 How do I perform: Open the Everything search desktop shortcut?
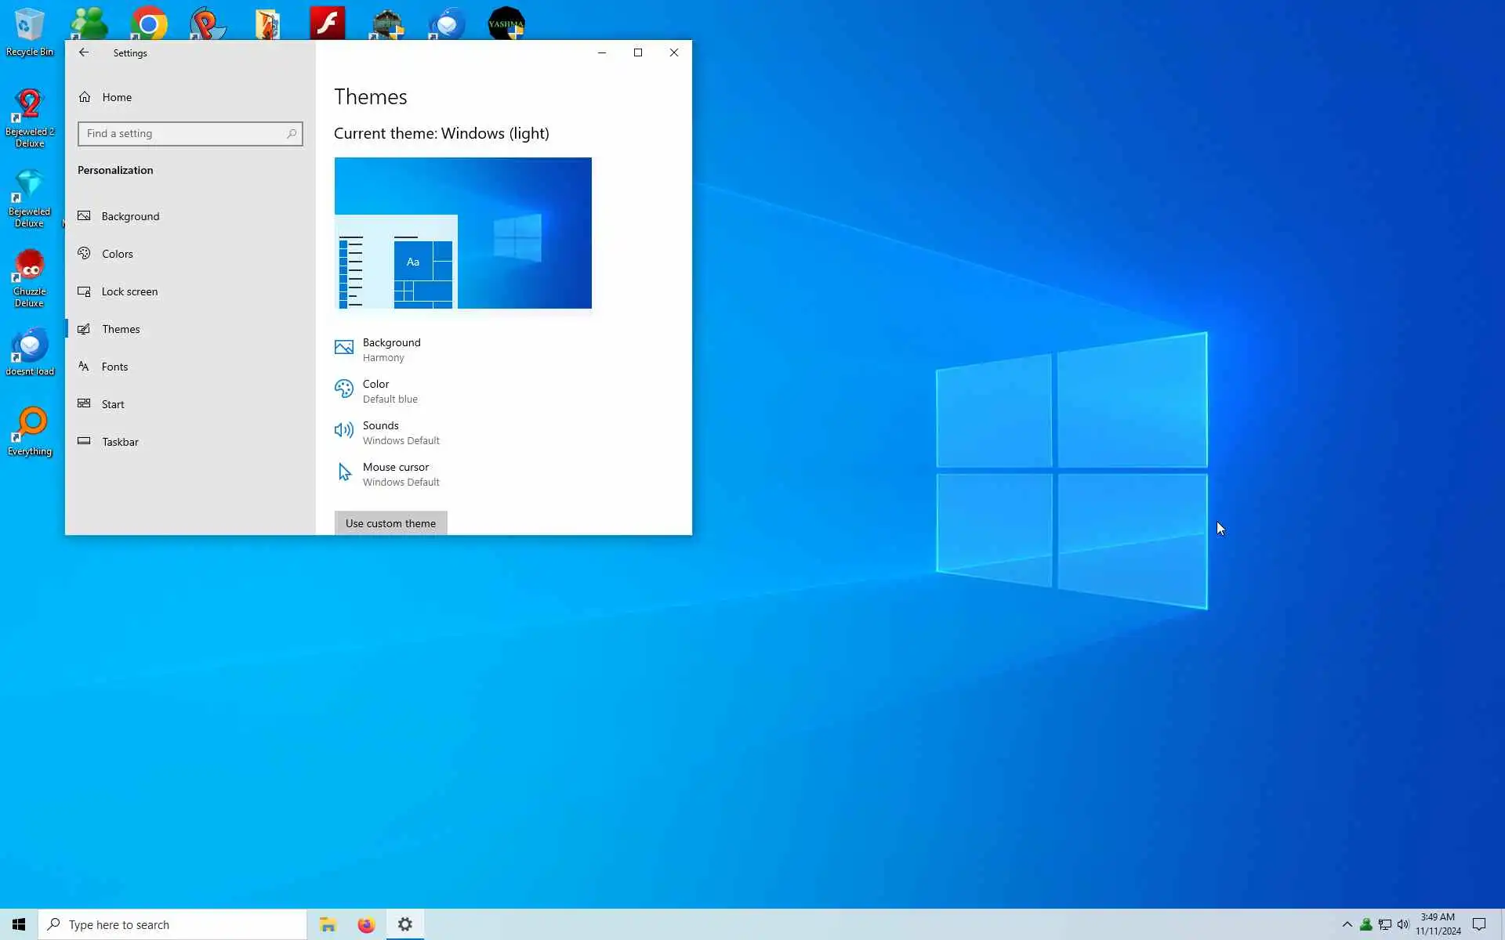pos(30,431)
